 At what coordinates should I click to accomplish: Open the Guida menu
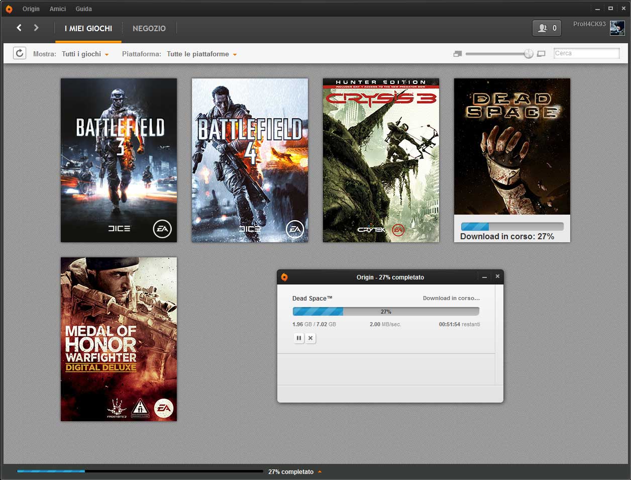tap(84, 9)
